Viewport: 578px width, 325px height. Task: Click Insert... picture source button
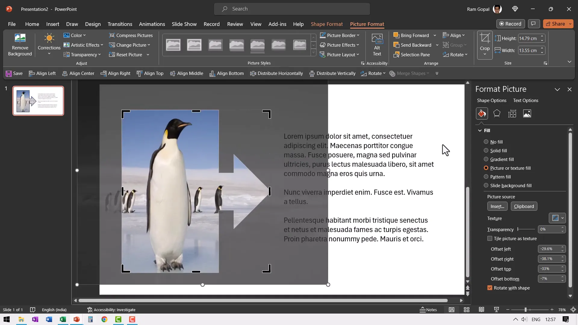point(497,206)
